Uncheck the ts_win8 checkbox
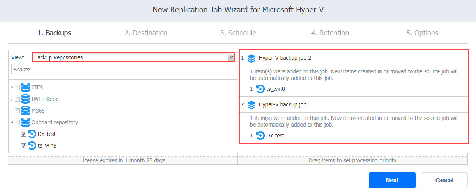This screenshot has width=476, height=193. (x=23, y=146)
